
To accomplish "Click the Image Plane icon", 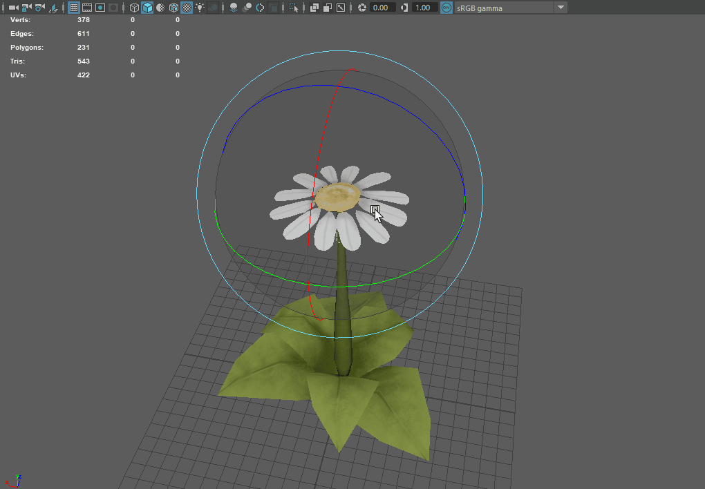I will (53, 8).
